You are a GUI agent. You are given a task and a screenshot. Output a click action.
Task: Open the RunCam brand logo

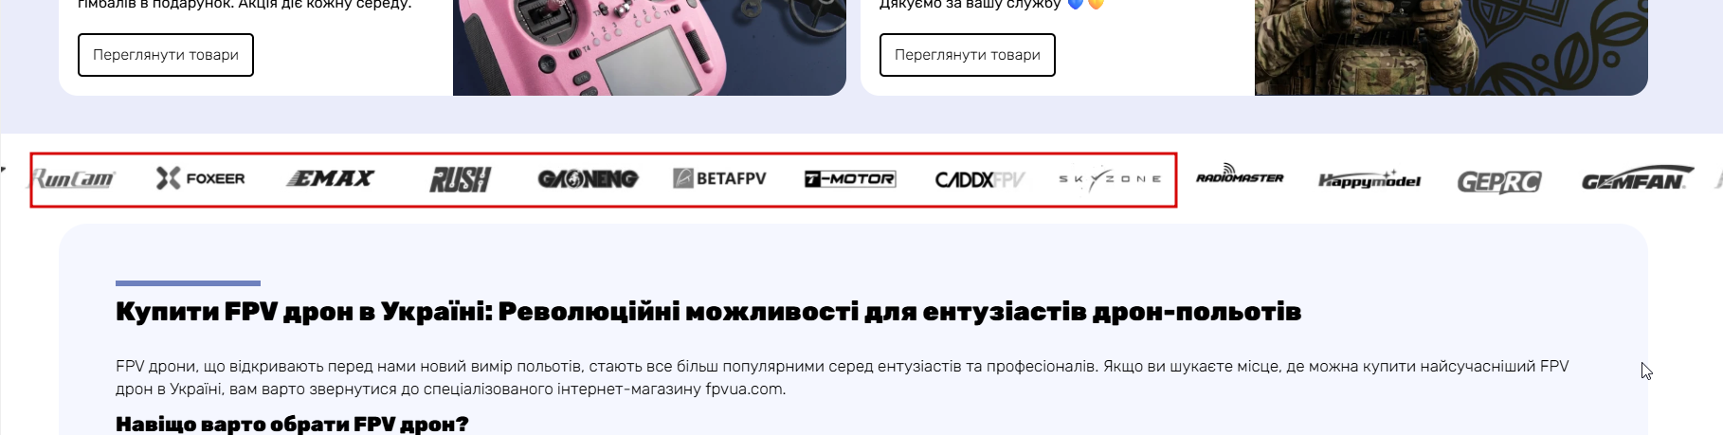click(74, 178)
